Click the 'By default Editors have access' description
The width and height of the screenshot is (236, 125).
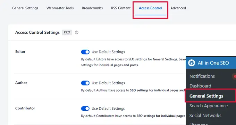[133, 62]
